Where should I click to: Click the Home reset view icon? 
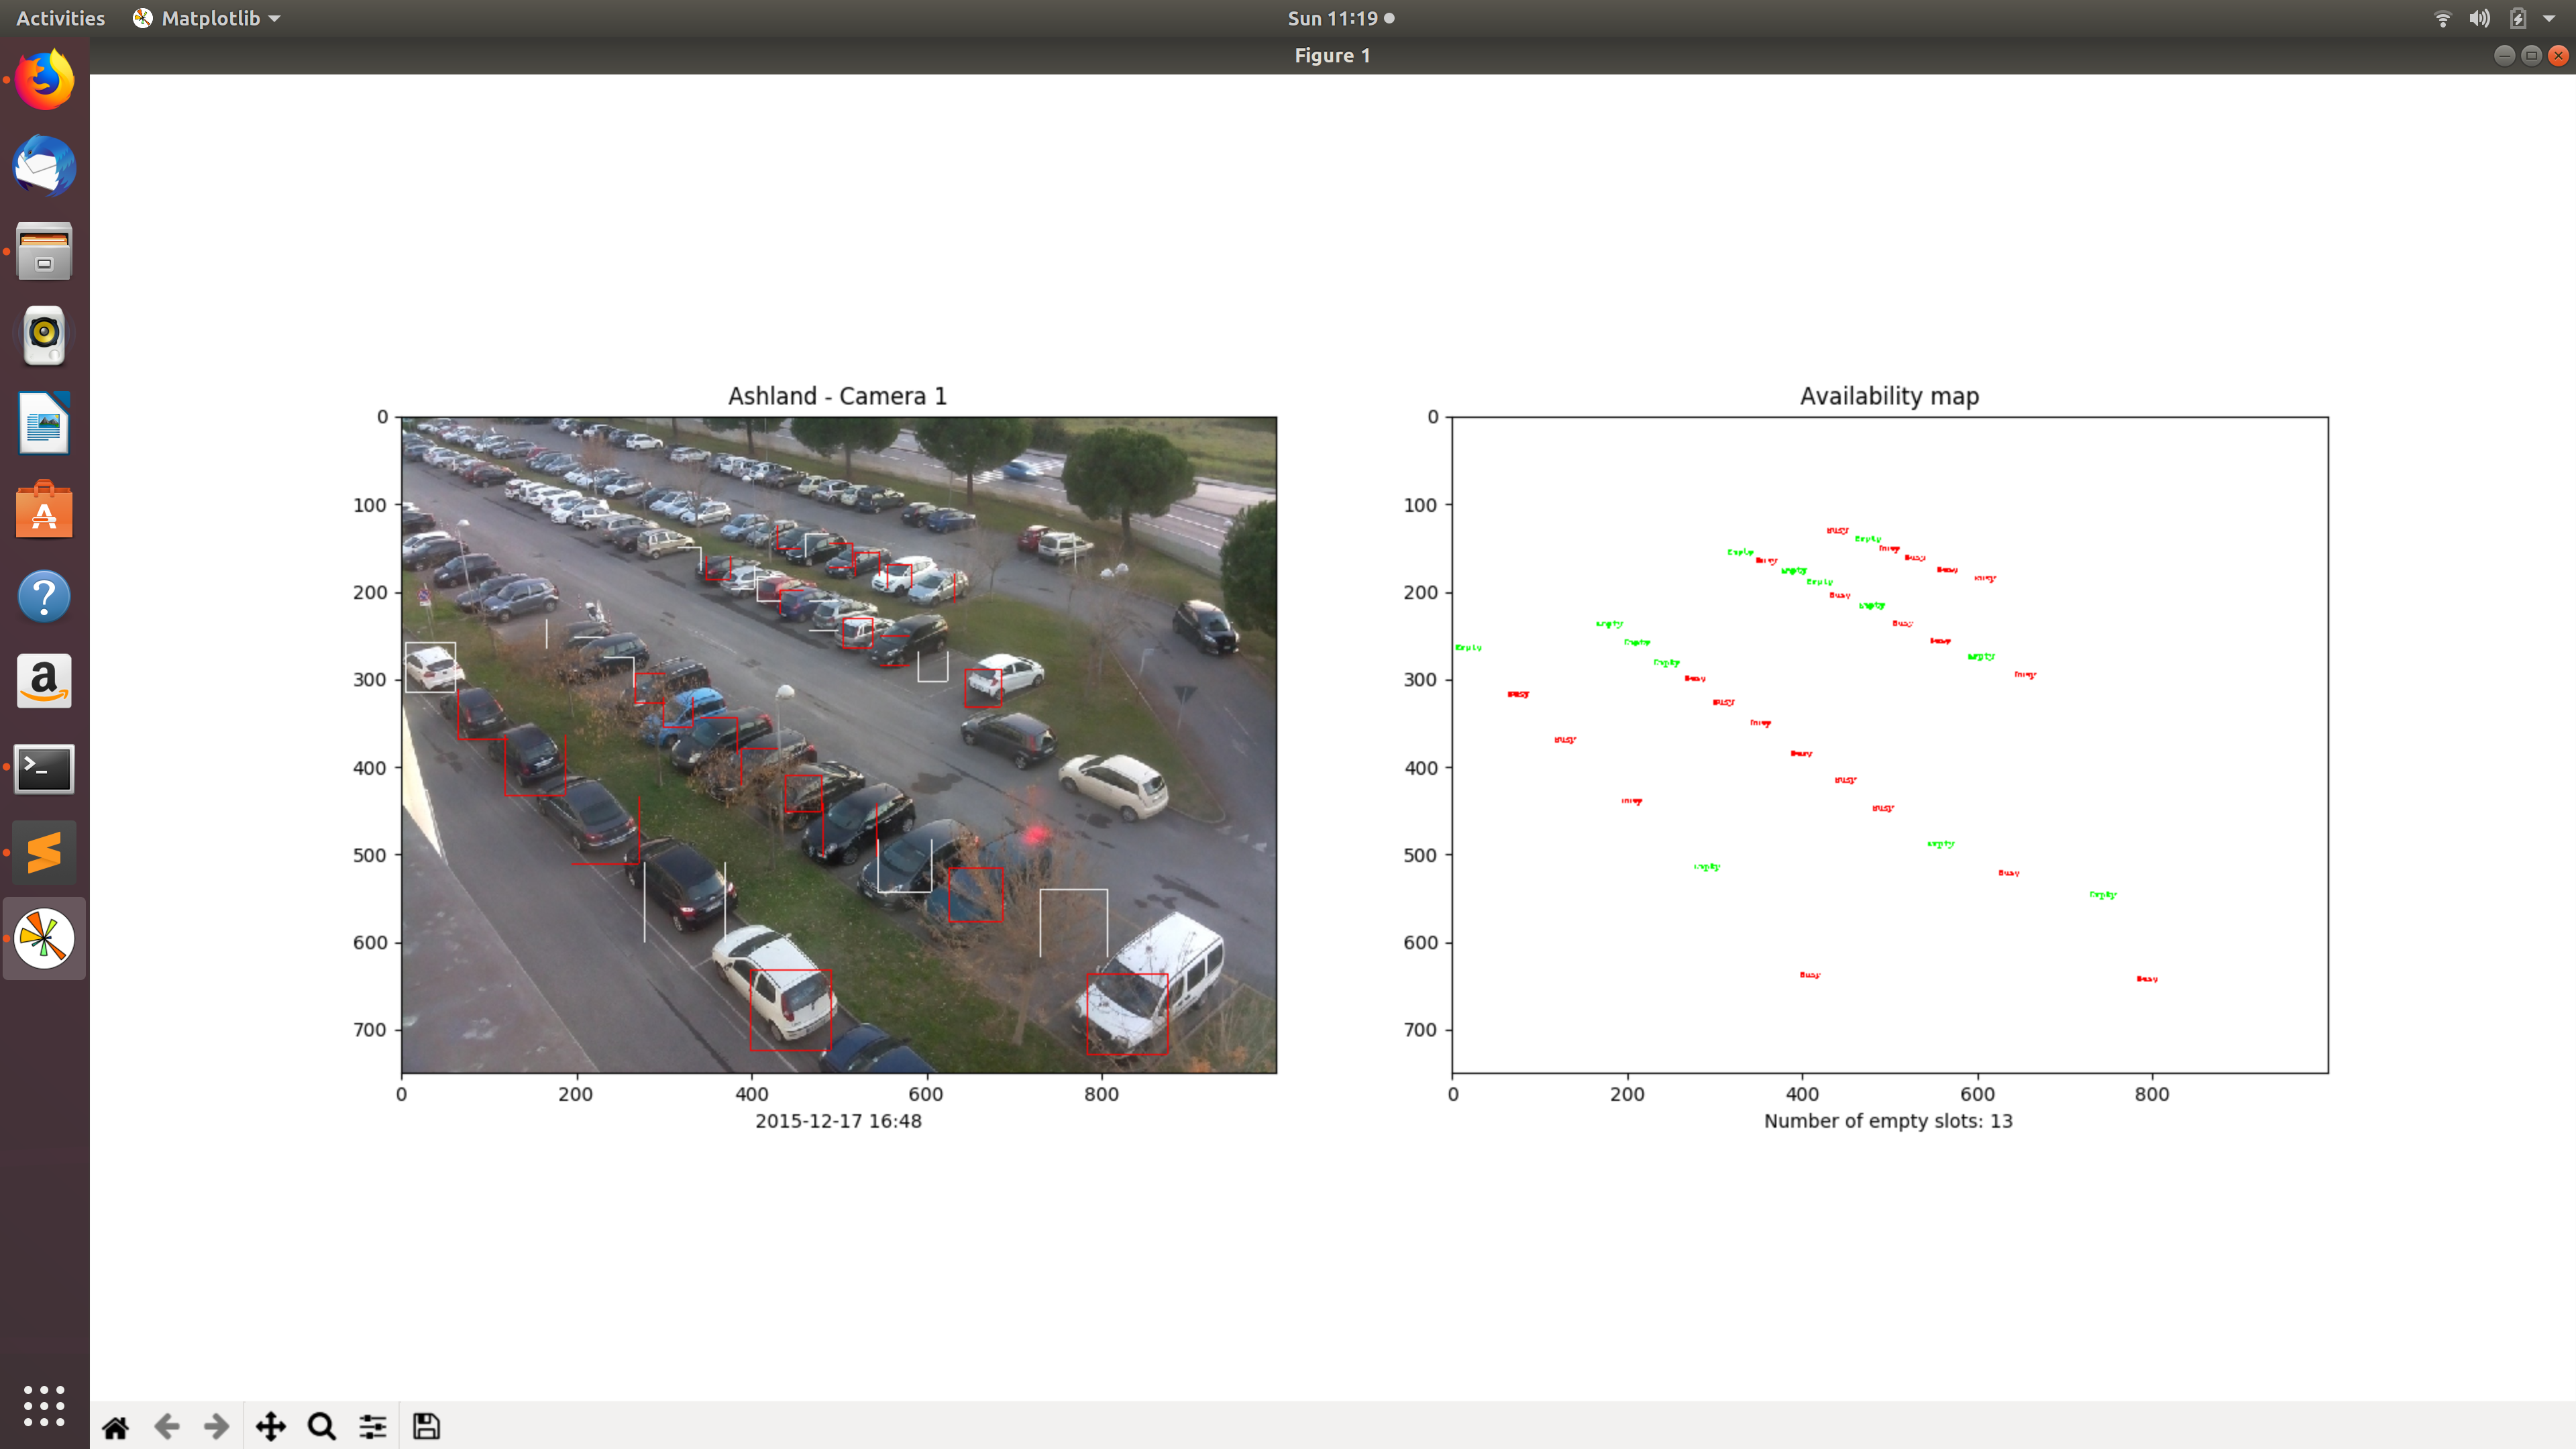tap(116, 1426)
